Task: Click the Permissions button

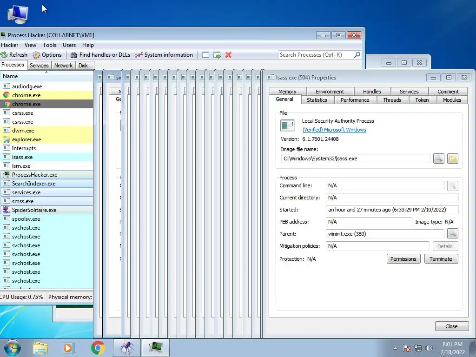Action: coord(403,259)
